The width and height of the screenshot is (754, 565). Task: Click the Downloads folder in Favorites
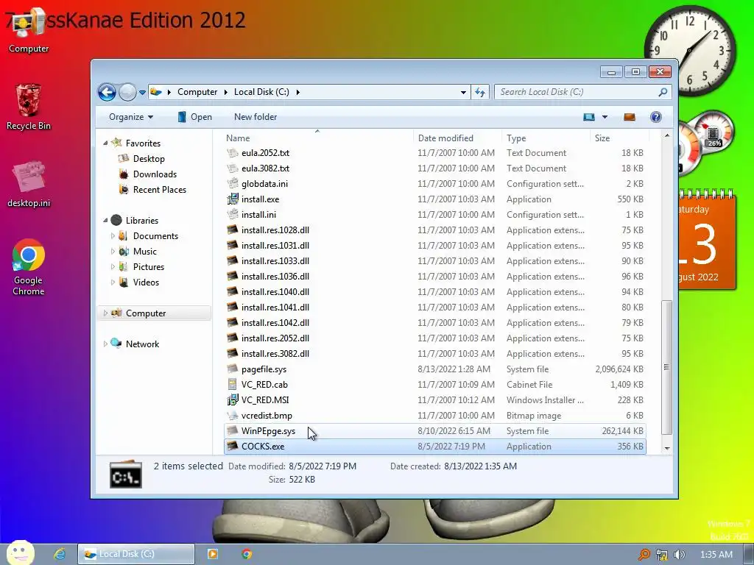(x=155, y=174)
